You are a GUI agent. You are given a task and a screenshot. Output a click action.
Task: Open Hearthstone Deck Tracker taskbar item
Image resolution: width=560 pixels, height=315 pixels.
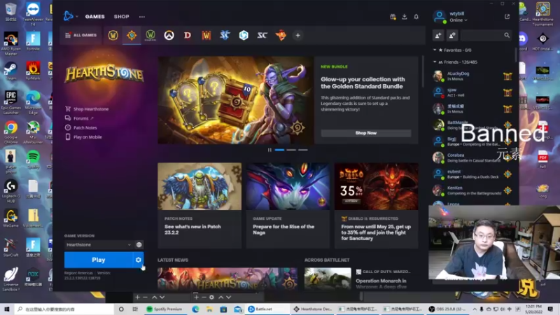(x=313, y=309)
